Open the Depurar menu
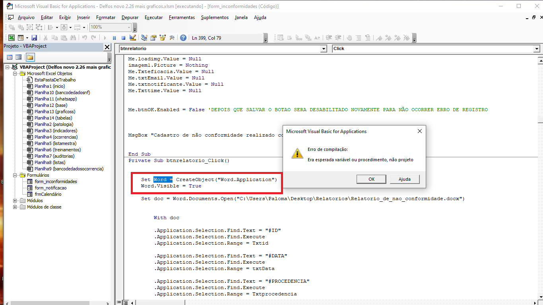 click(130, 17)
